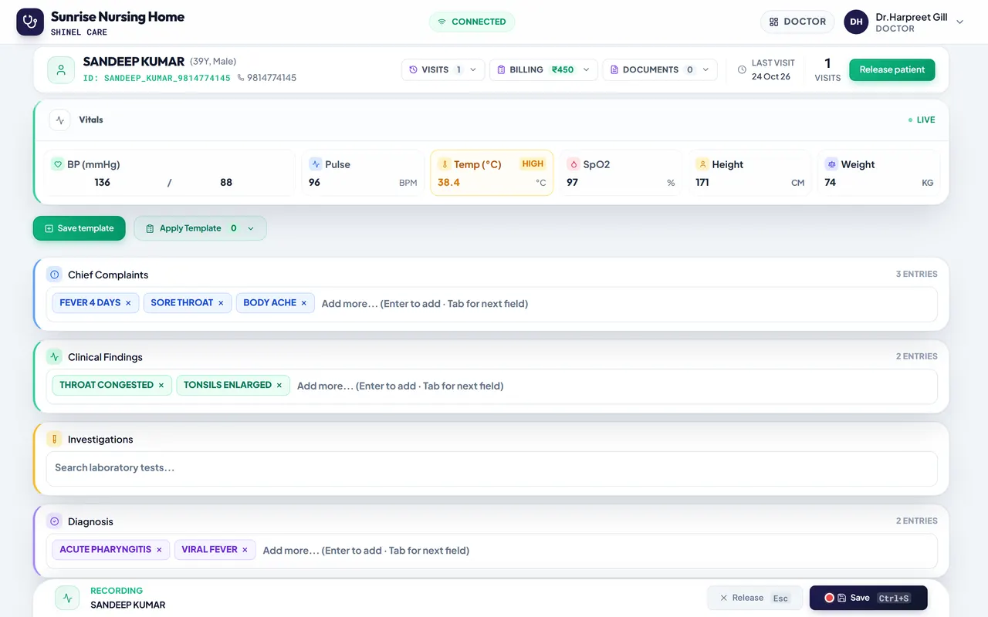Screen dimensions: 988x617
Task: Open the BILLING ₹450 dropdown
Action: pos(543,69)
